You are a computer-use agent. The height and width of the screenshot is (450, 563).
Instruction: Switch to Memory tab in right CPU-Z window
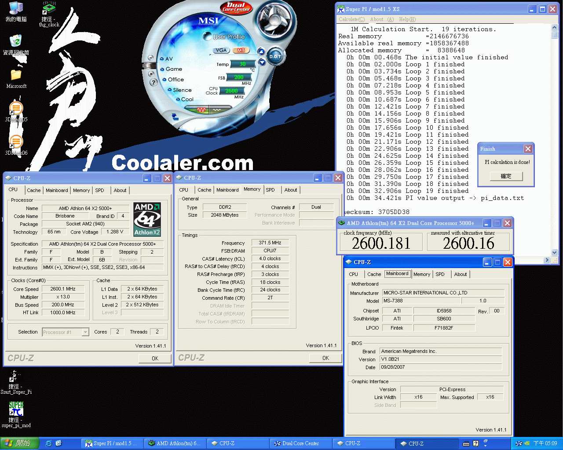[422, 274]
